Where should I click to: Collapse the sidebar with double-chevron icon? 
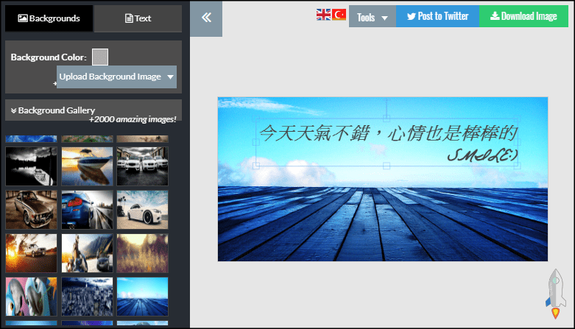206,18
